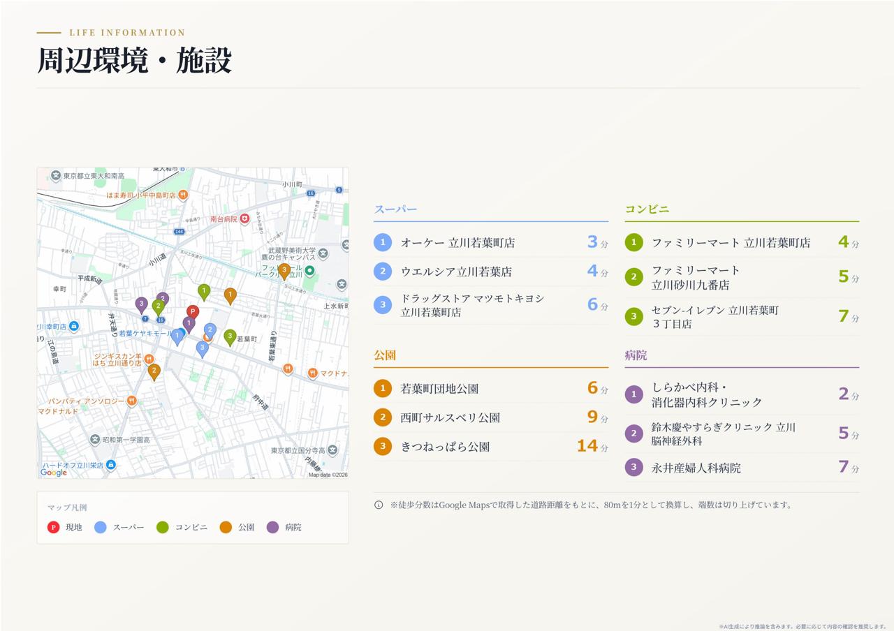Viewport: 894px width, 631px height.
Task: Select the しらかべ内科・消化器内科クリニック name
Action: tap(707, 394)
